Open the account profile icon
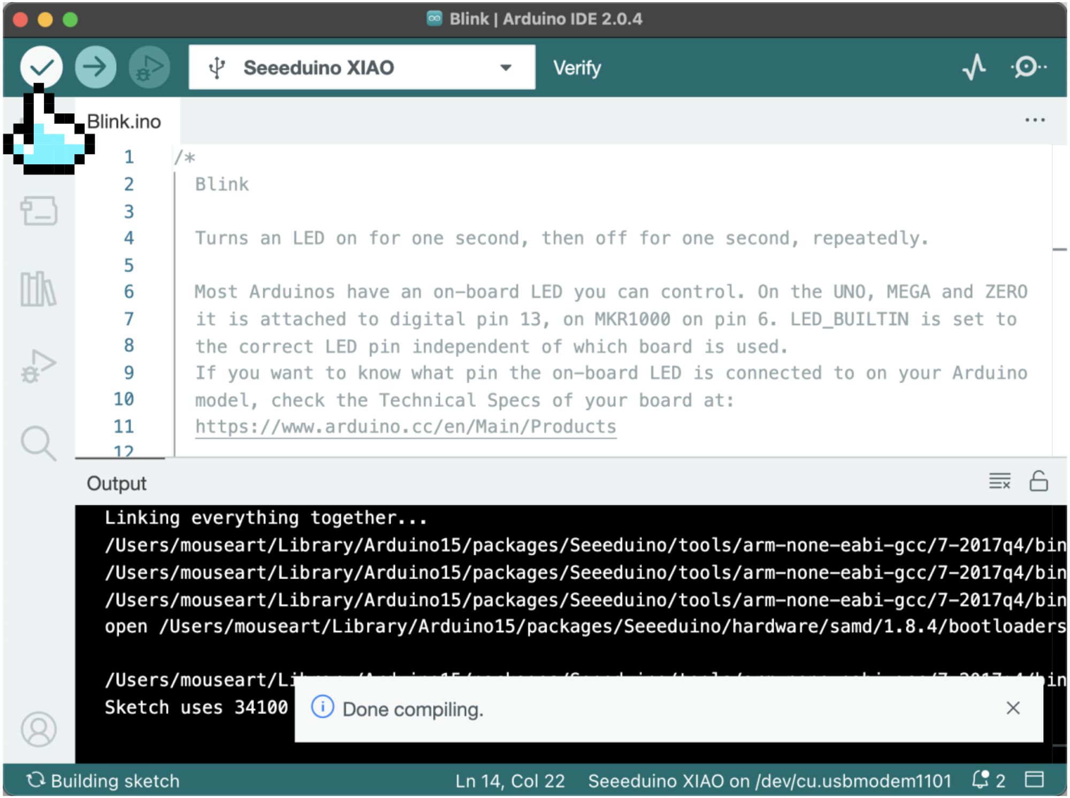The width and height of the screenshot is (1070, 798). (39, 729)
